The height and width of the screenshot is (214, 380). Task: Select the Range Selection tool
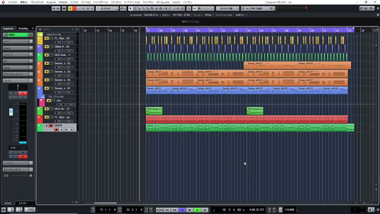(135, 8)
